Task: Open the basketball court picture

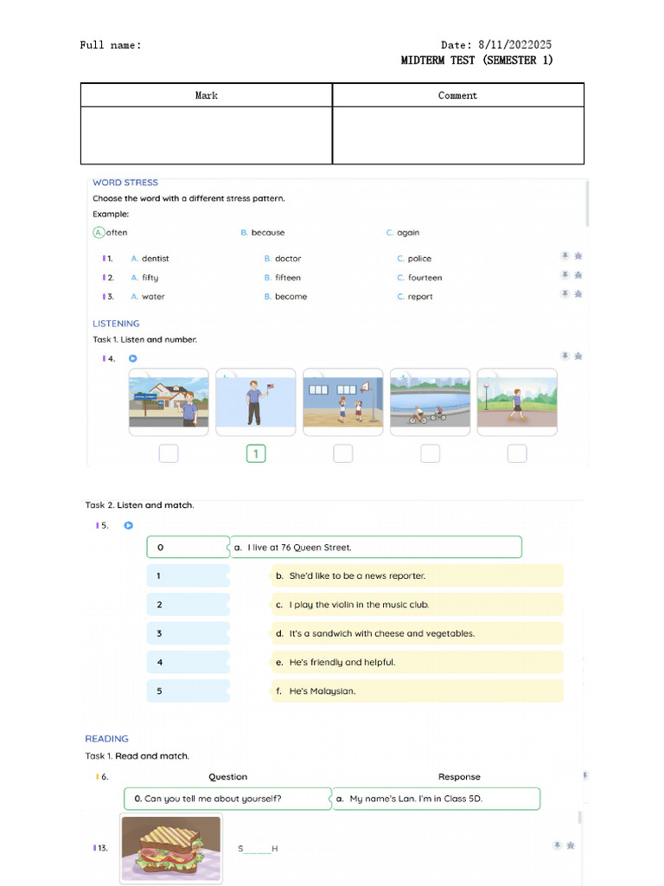Action: (x=342, y=401)
